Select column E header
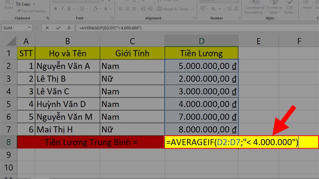The width and height of the screenshot is (319, 179). pyautogui.click(x=258, y=41)
